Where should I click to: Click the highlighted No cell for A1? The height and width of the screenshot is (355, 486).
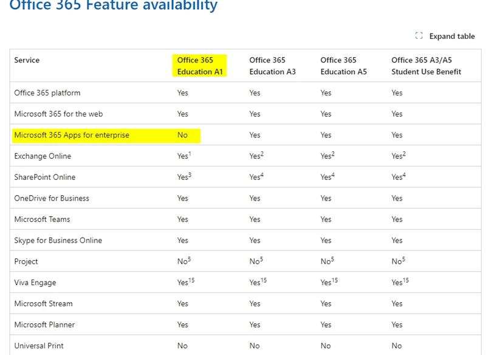[182, 135]
